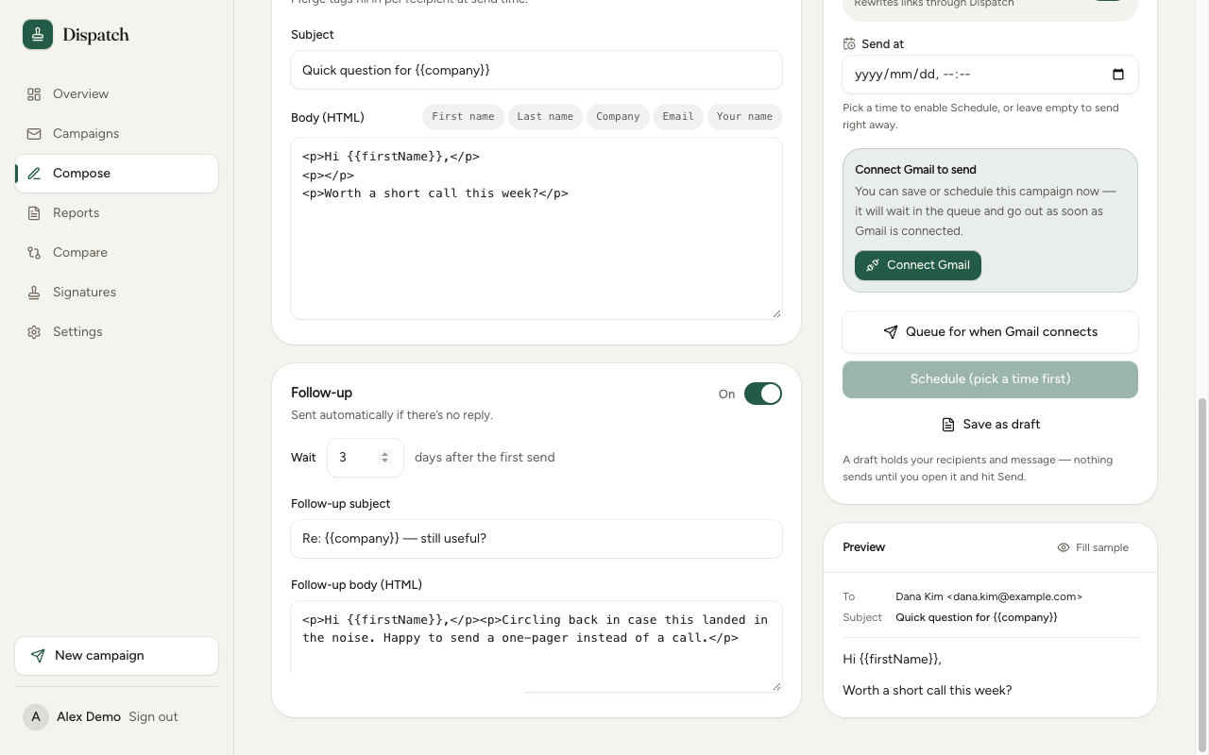Screen dimensions: 1209x755
Task: Click the Follow-up body HTML textarea
Action: [x=536, y=646]
